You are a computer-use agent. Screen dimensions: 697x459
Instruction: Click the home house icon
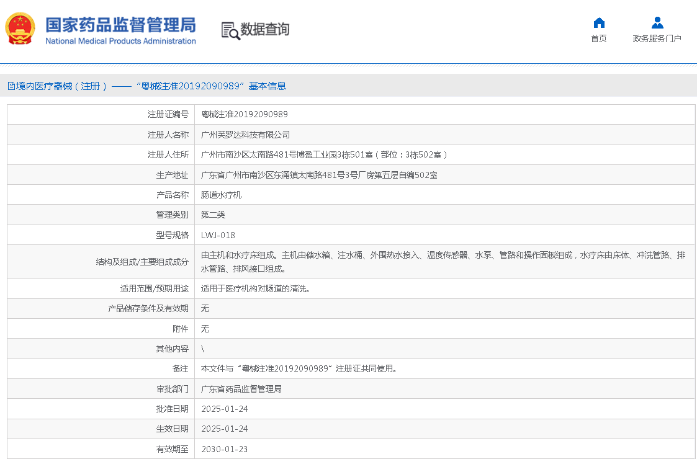tap(598, 23)
